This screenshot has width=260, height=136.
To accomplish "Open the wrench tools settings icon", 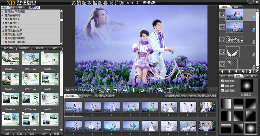I will (151, 90).
